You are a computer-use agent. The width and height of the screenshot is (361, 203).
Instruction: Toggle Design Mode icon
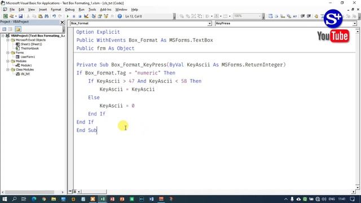(86, 16)
